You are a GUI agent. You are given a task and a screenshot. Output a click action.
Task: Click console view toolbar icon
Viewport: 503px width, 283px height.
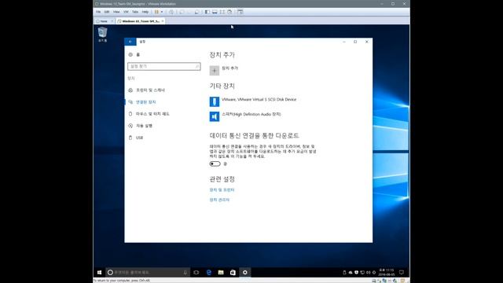(240, 12)
